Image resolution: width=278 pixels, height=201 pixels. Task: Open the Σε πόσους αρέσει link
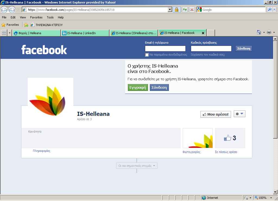click(226, 152)
